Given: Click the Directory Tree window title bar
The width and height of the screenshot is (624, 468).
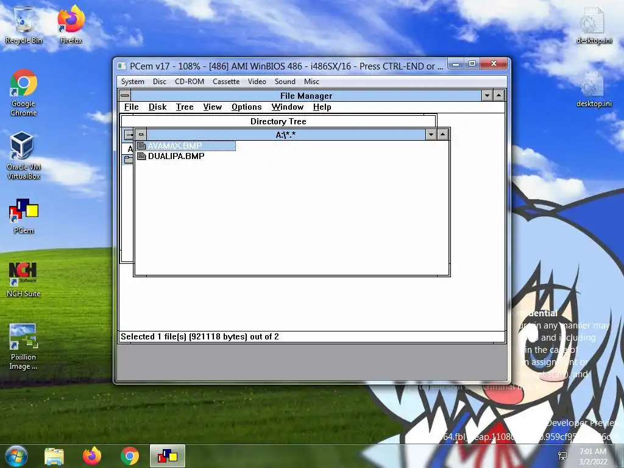Looking at the screenshot, I should click(x=278, y=121).
